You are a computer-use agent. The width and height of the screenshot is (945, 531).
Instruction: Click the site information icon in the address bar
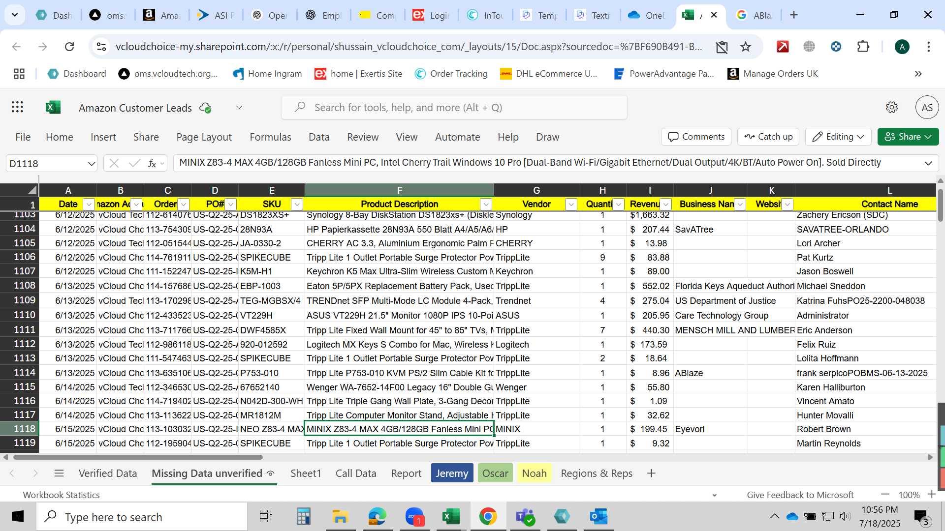tap(101, 47)
